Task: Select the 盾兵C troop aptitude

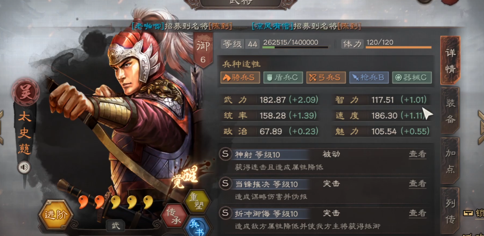Action: click(283, 78)
